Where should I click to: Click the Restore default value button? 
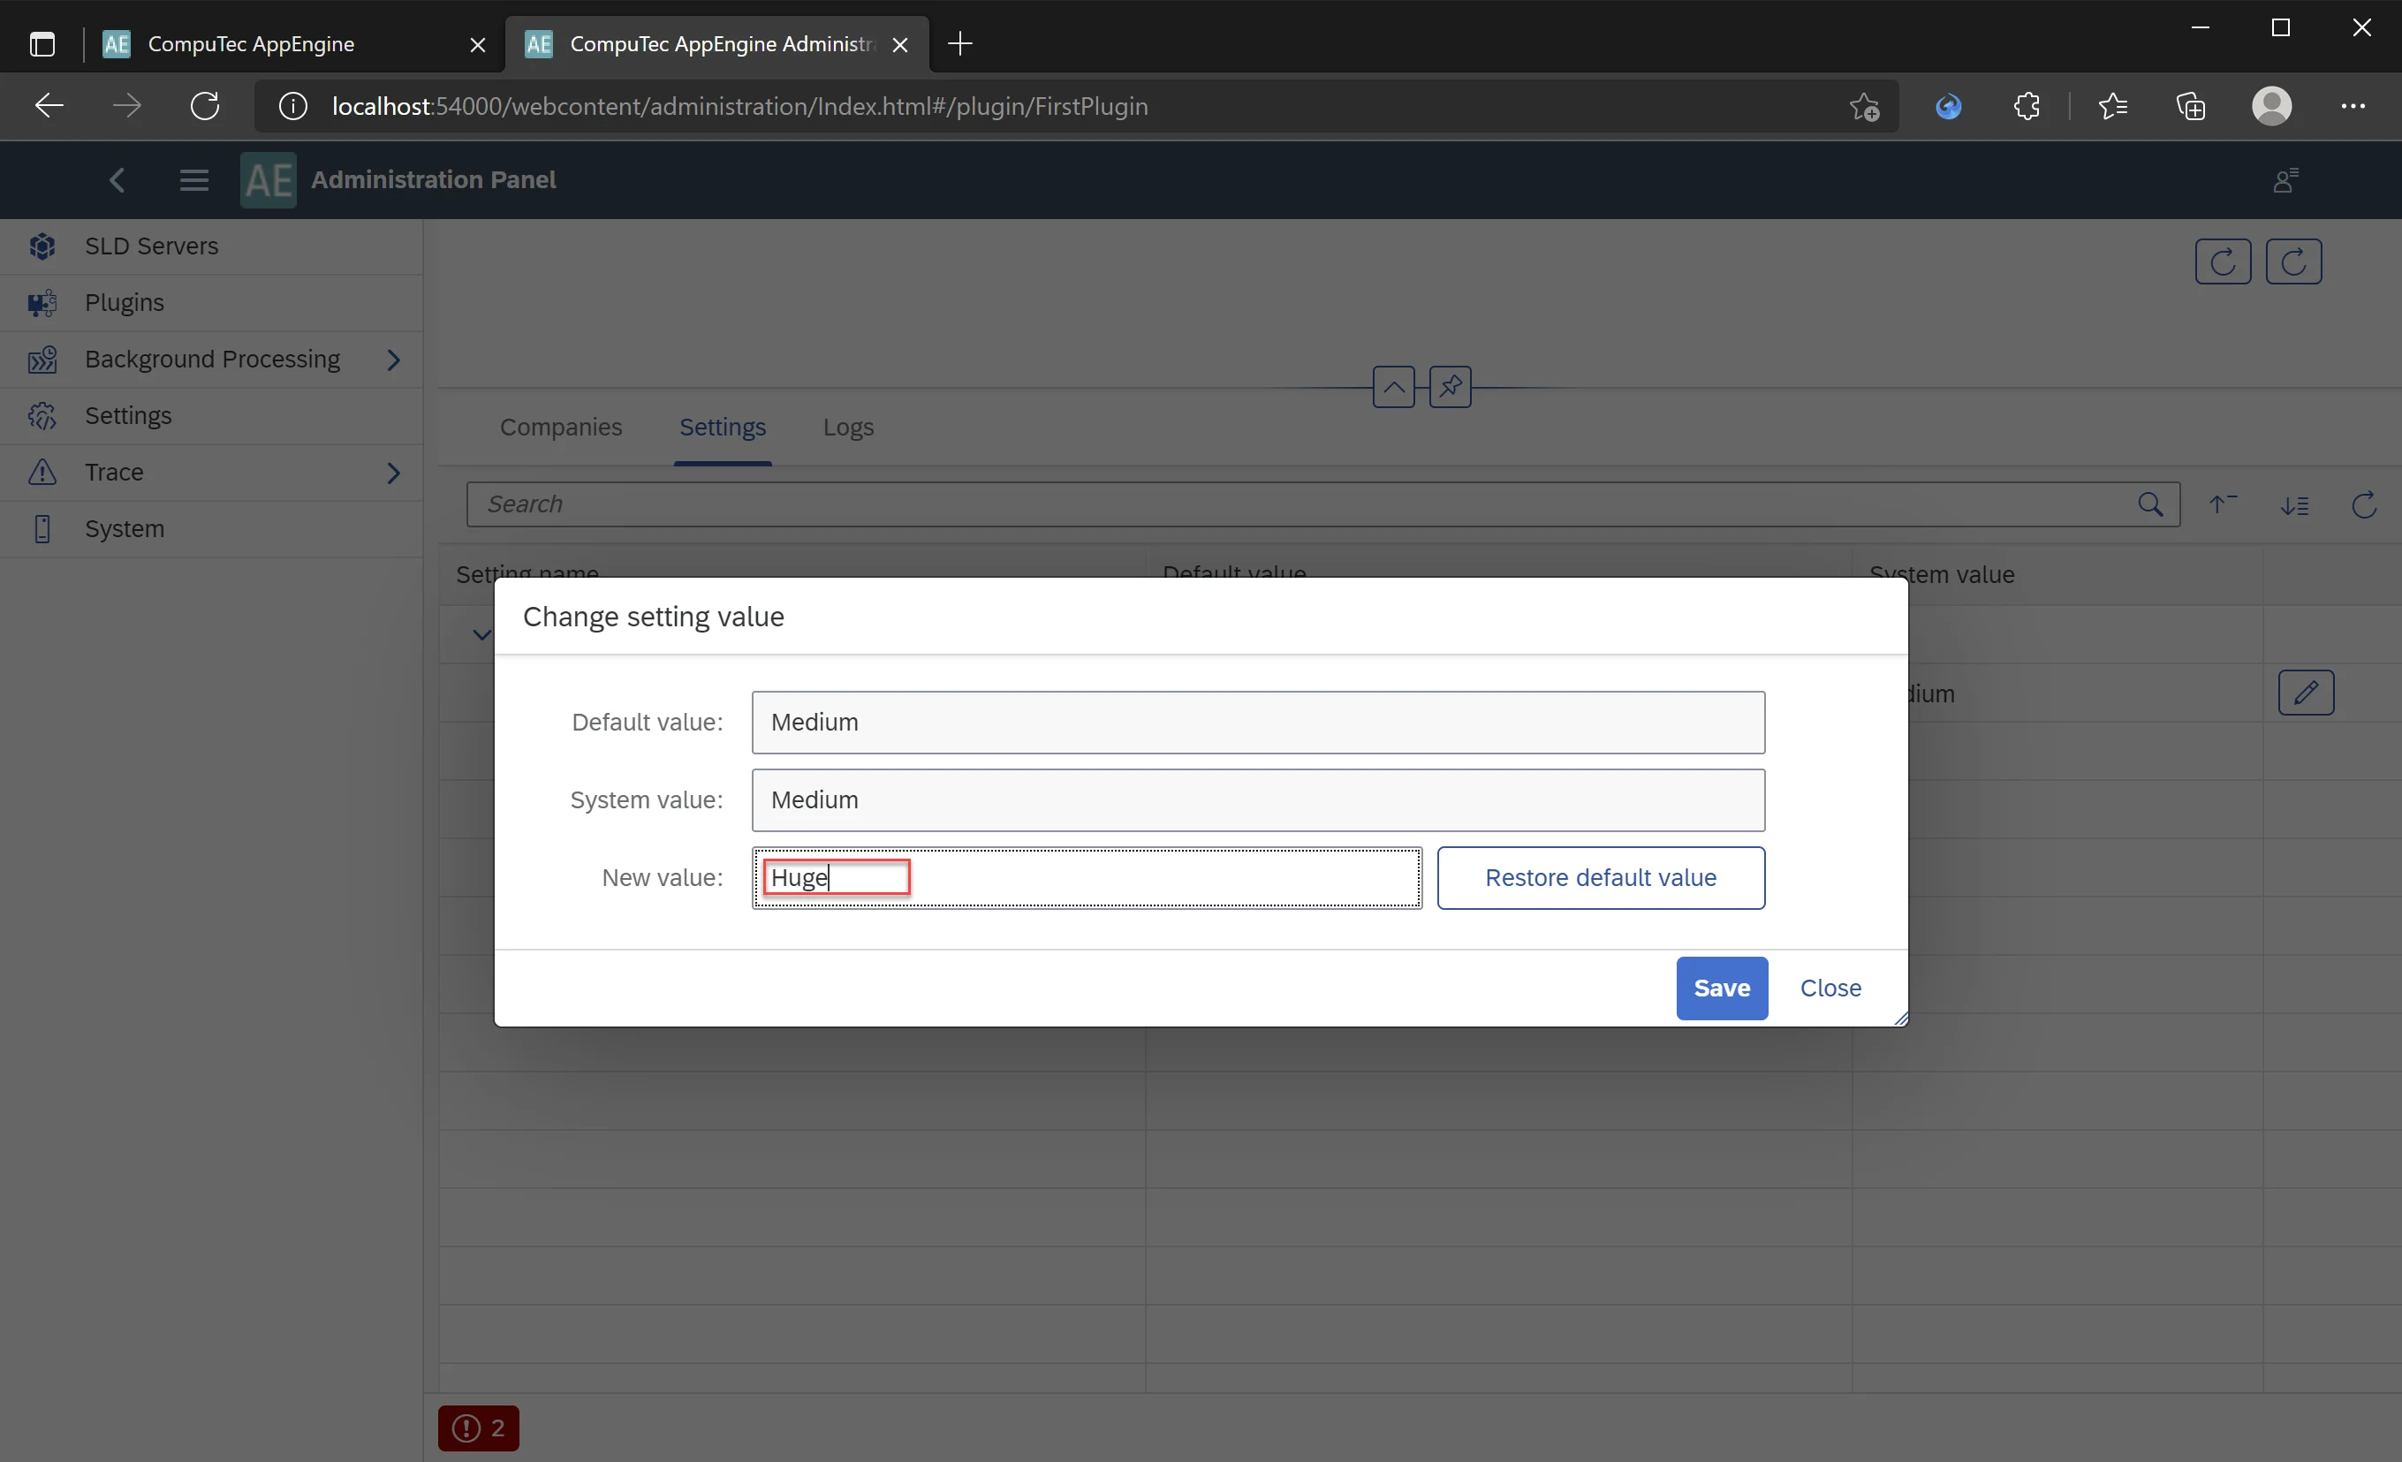pos(1601,877)
